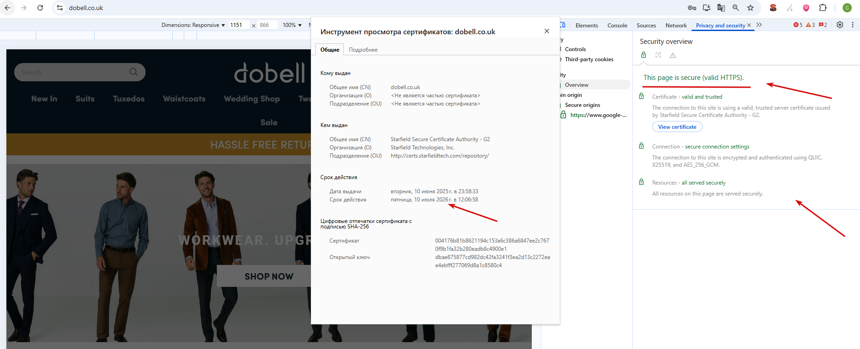Image resolution: width=860 pixels, height=349 pixels.
Task: Click the zoom magnifier icon in address bar
Action: (x=736, y=8)
